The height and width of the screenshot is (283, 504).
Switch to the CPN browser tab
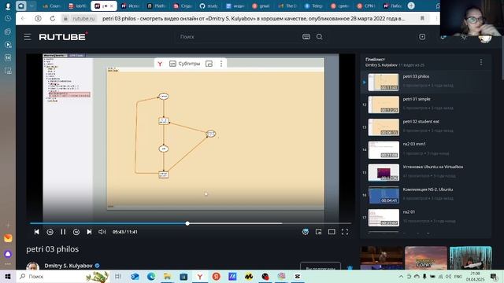tap(365, 6)
